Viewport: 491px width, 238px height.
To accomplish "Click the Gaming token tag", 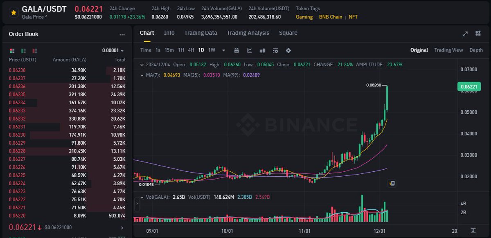I will pos(304,17).
